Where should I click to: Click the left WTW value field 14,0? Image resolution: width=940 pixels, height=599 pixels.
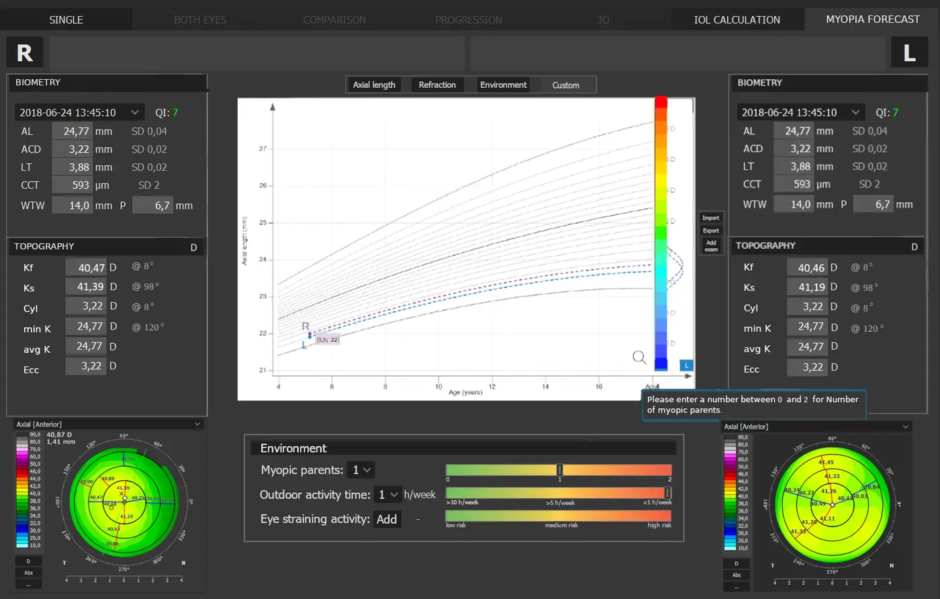(x=73, y=205)
